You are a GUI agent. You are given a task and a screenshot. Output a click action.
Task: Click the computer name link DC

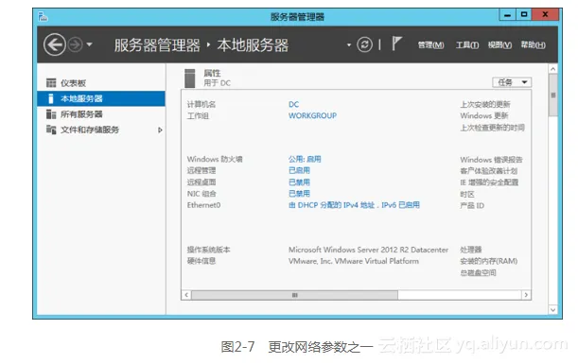(x=294, y=104)
